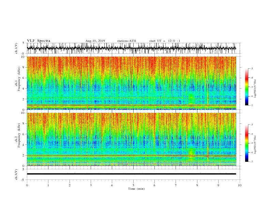Click the "-7" value on ch.2 colorbar
270x208 pixels.
pyautogui.click(x=251, y=162)
